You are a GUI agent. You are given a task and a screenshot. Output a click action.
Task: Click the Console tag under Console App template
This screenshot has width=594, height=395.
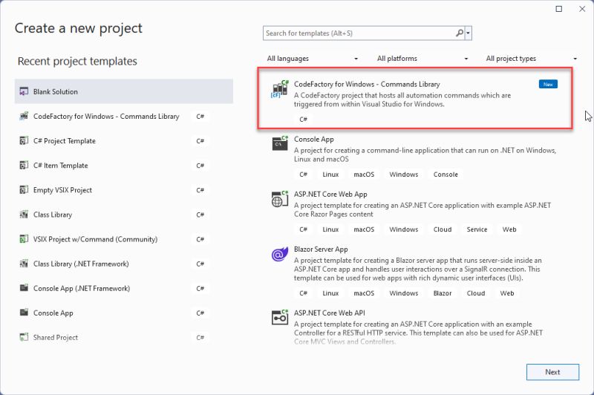446,174
